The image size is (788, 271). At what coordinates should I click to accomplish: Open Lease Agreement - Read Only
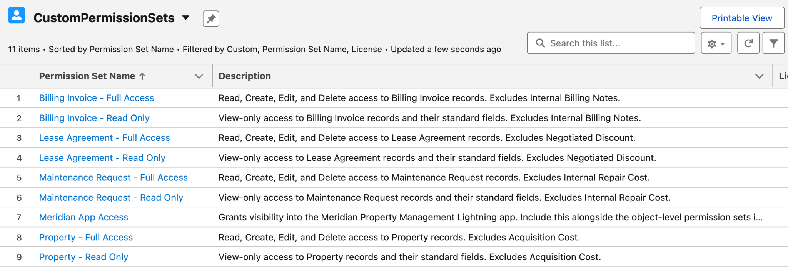point(102,158)
